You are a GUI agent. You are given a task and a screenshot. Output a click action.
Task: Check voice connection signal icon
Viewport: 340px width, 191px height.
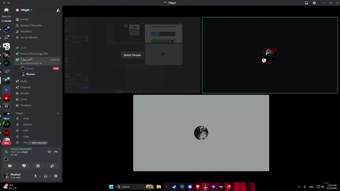(x=6, y=152)
